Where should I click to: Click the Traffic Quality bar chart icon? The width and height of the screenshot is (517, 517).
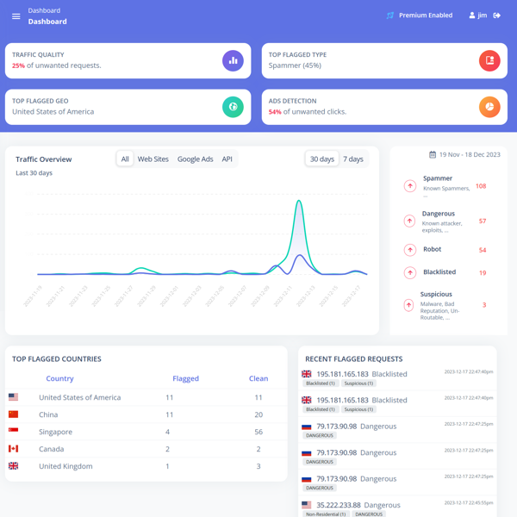tap(233, 61)
